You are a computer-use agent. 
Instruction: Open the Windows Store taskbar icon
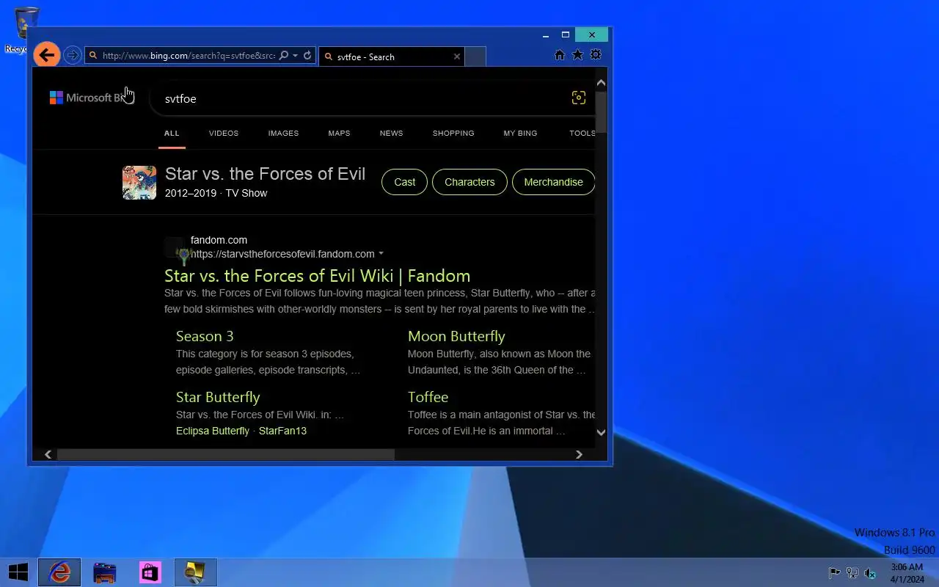coord(150,572)
